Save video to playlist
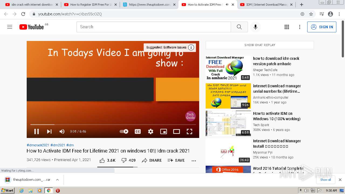345x194 pixels. (176, 160)
